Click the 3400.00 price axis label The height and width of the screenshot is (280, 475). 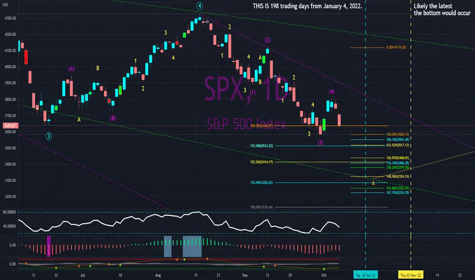pos(10,164)
